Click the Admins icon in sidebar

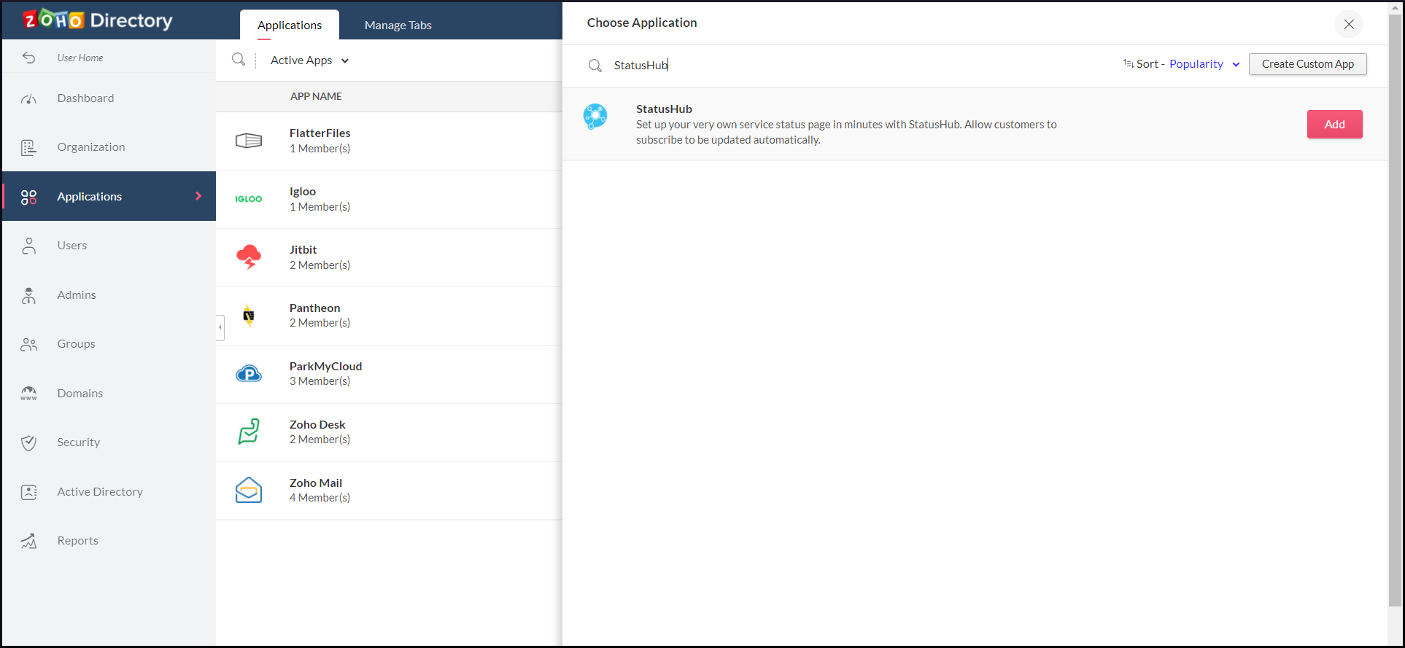coord(28,295)
